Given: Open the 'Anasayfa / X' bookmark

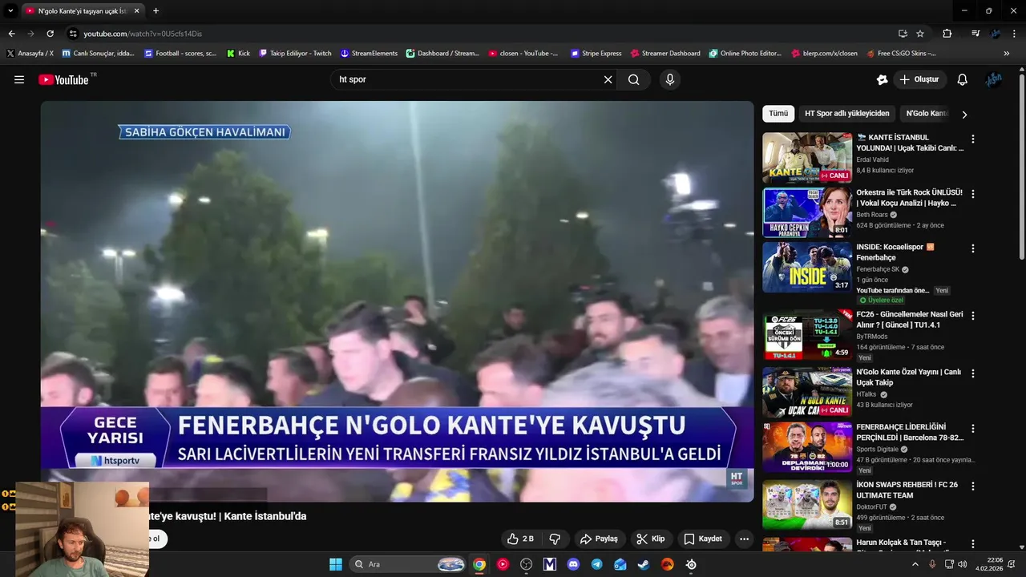Looking at the screenshot, I should [x=30, y=54].
